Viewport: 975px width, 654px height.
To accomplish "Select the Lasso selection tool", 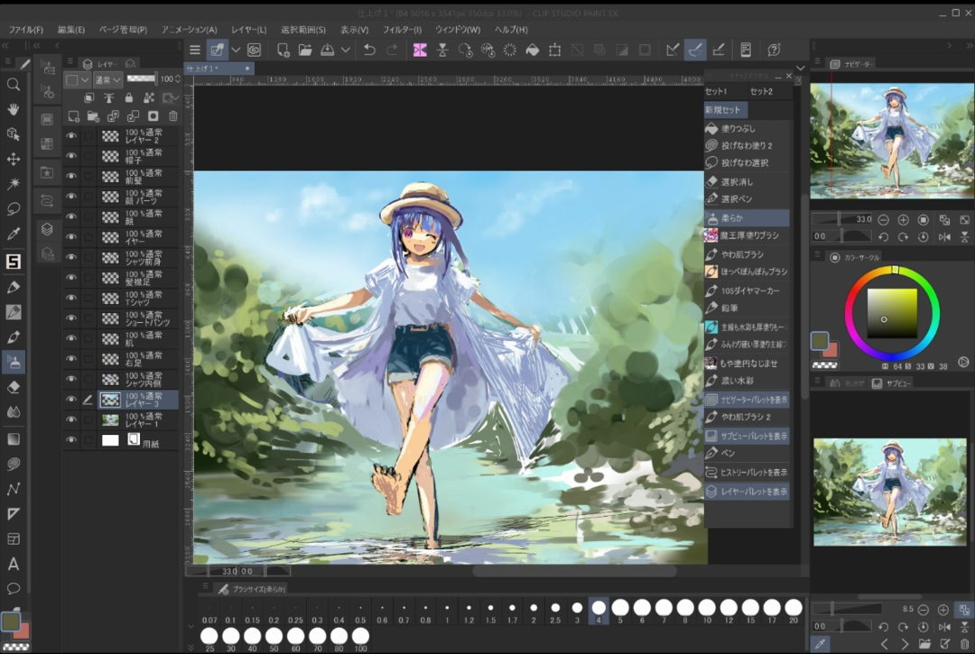I will click(x=14, y=209).
